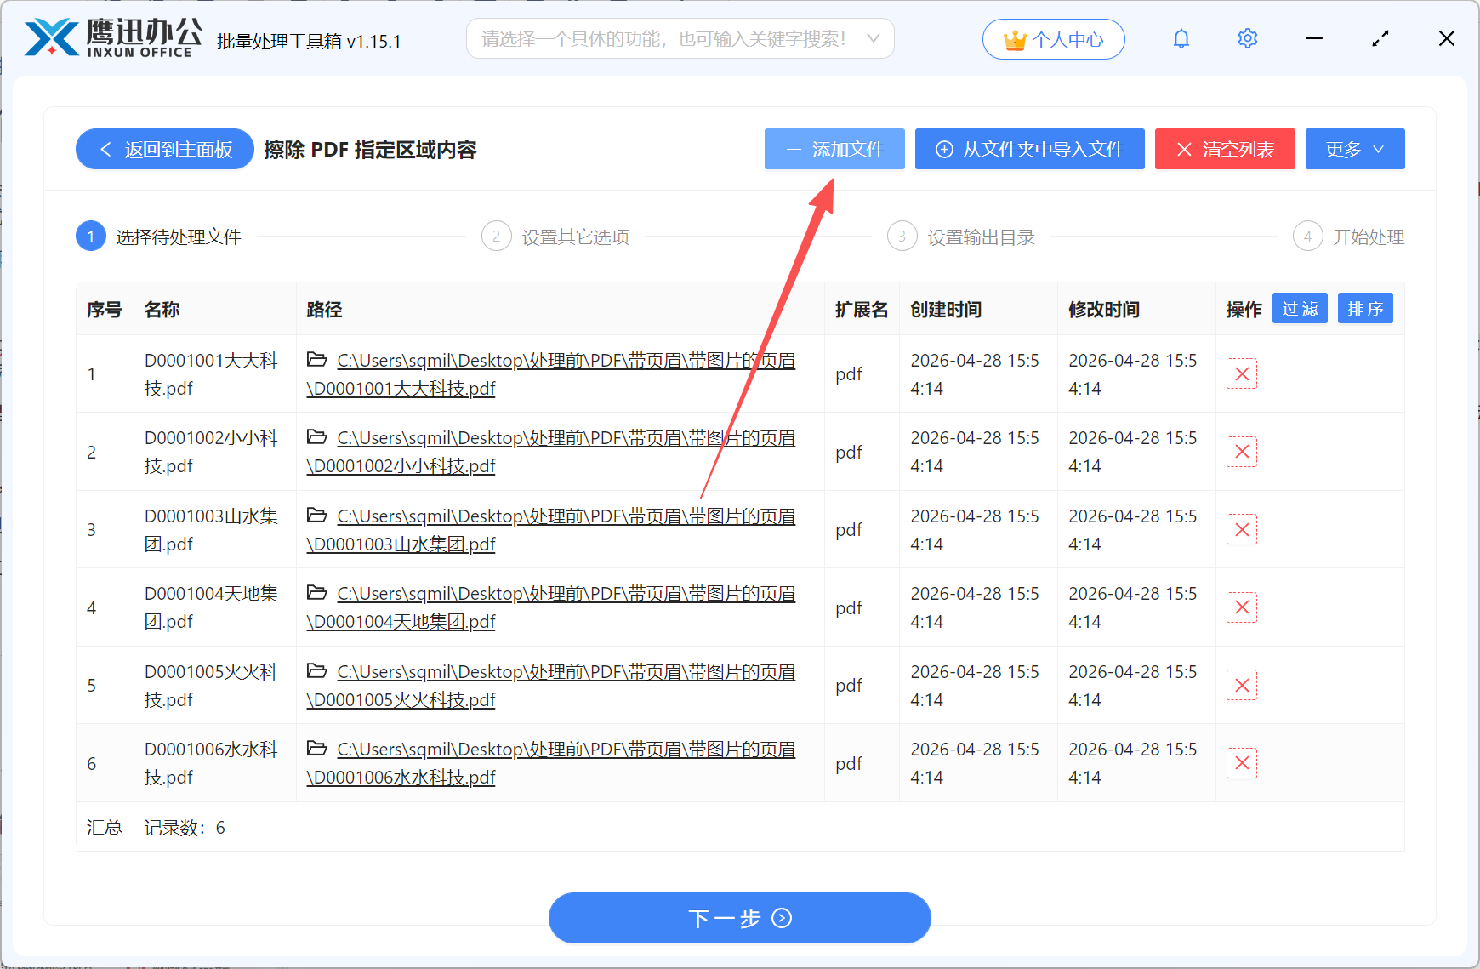Open path link for D0001005火火科技.pdf
Image resolution: width=1480 pixels, height=969 pixels.
click(551, 686)
